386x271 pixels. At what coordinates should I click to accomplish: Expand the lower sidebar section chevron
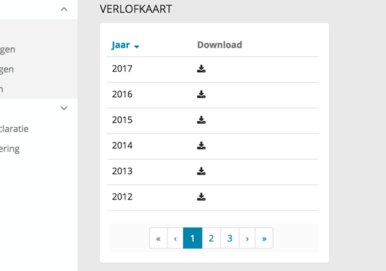(64, 108)
